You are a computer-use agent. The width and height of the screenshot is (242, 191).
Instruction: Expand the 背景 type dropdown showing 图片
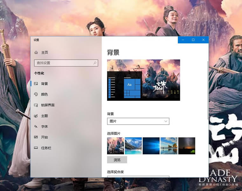tap(138, 121)
